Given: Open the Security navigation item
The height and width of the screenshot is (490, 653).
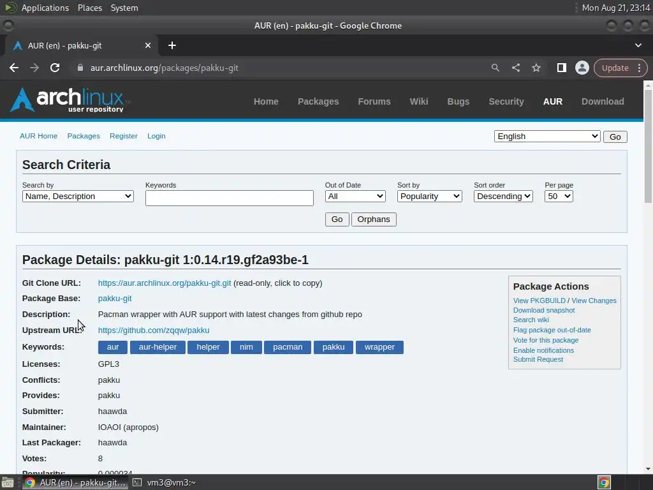Looking at the screenshot, I should (x=506, y=101).
